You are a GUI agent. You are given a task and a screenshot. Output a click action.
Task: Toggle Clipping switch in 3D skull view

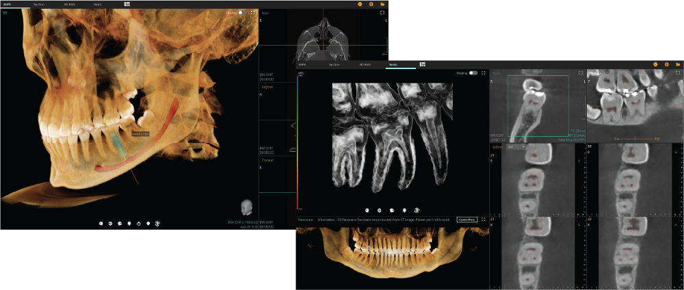coord(242,12)
